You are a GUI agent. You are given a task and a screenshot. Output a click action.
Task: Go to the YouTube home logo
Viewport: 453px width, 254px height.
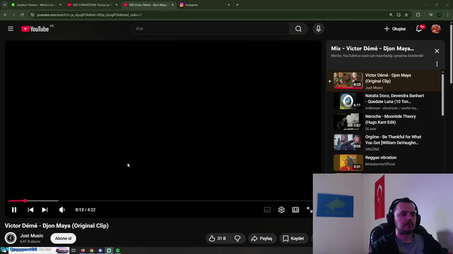[x=35, y=29]
